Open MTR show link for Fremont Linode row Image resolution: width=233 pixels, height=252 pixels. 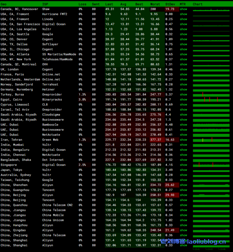tap(183, 19)
